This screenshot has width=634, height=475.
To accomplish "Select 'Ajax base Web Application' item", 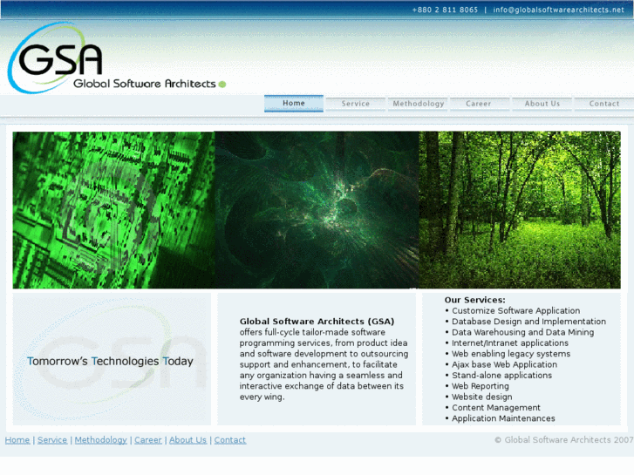I will tap(504, 364).
